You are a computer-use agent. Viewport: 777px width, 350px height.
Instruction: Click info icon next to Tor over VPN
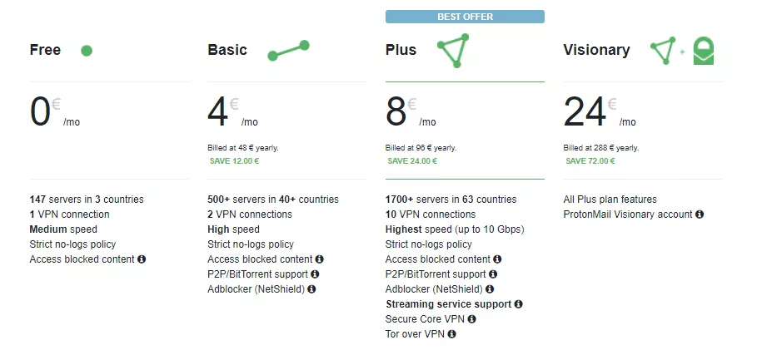point(452,334)
